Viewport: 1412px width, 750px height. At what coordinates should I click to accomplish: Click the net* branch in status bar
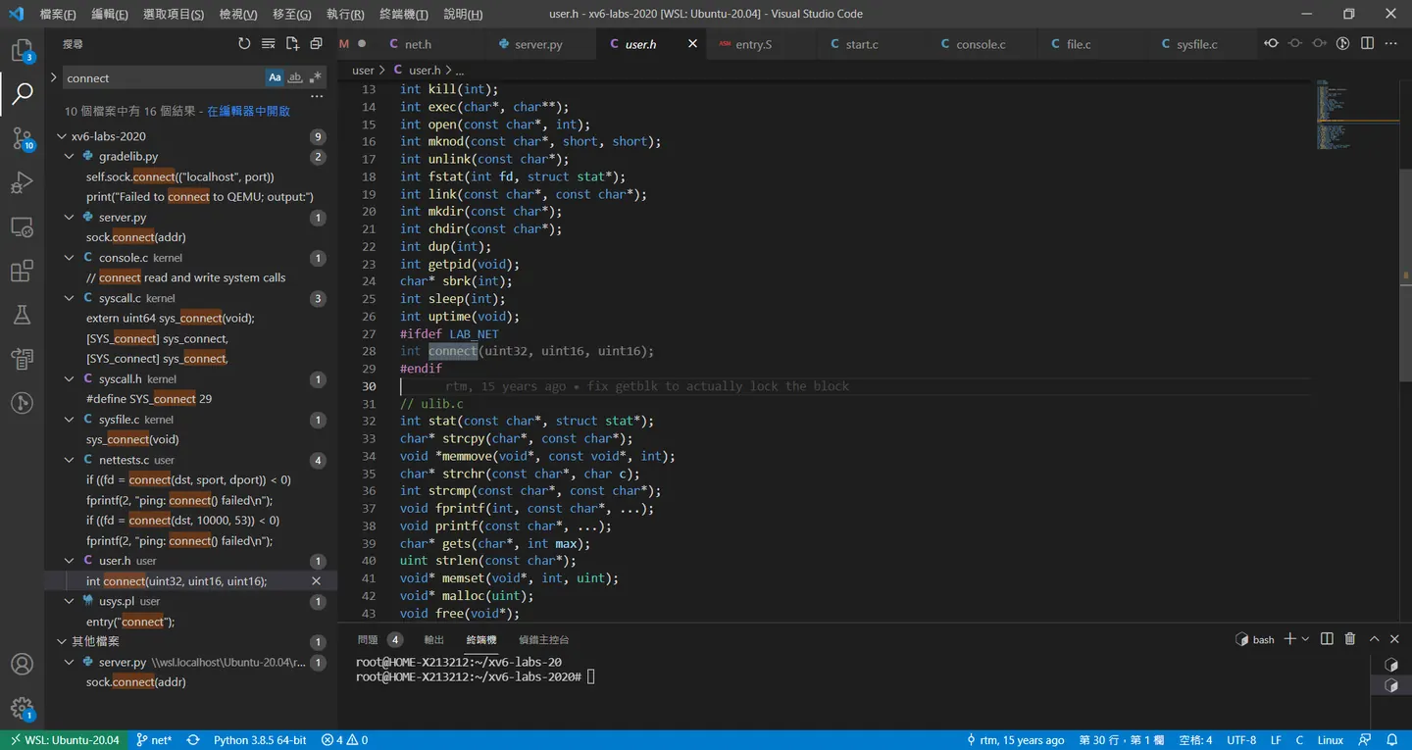pyautogui.click(x=154, y=740)
